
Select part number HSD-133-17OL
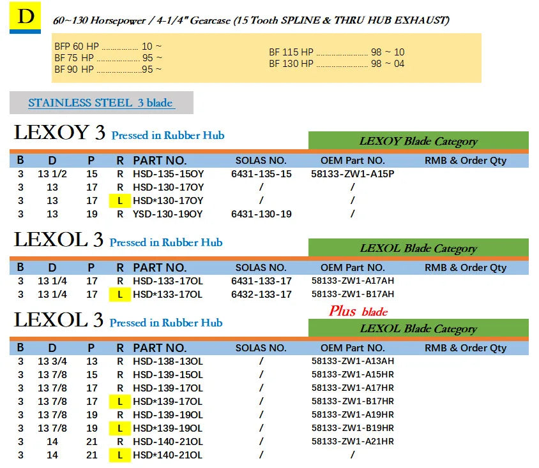168,281
